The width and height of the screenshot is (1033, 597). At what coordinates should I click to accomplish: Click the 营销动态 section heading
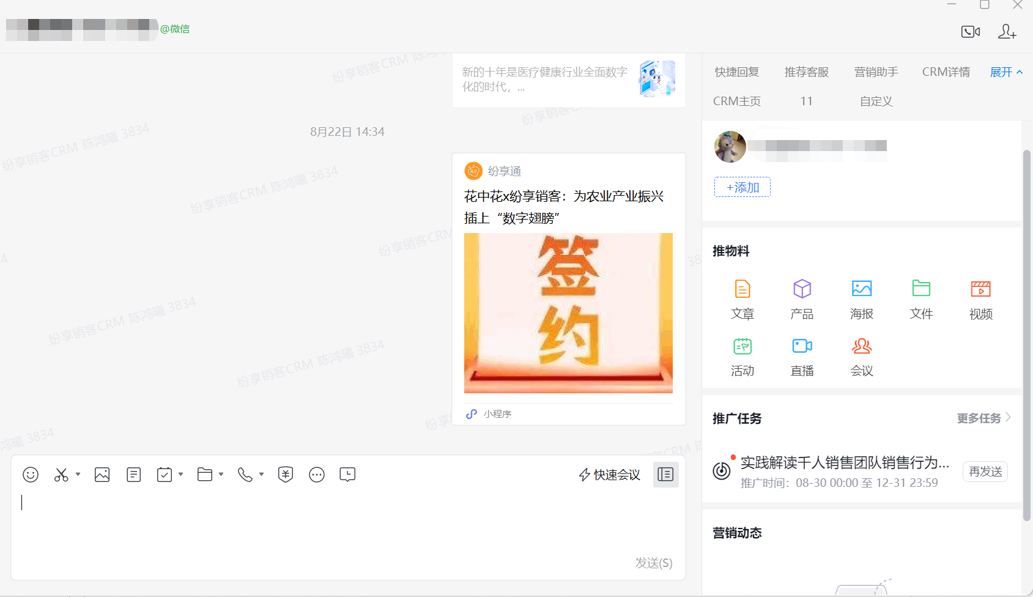pos(737,533)
